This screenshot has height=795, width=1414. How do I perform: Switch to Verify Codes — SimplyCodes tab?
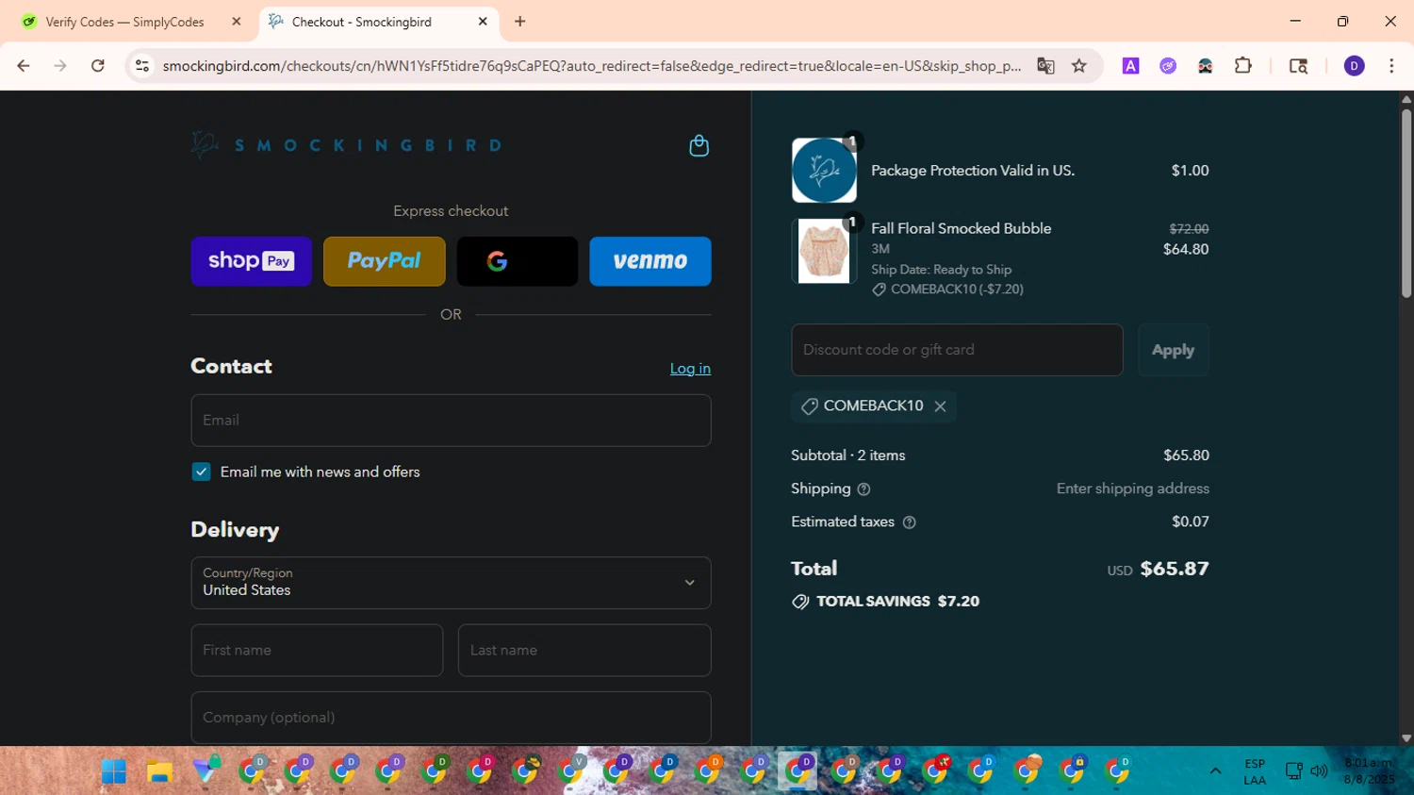(x=125, y=22)
